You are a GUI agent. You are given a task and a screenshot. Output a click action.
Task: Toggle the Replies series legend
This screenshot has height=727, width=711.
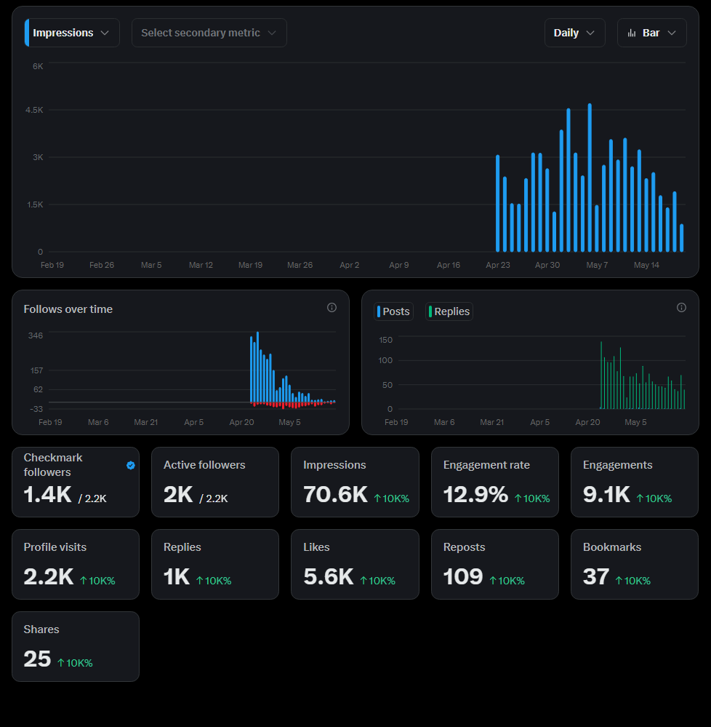point(449,311)
